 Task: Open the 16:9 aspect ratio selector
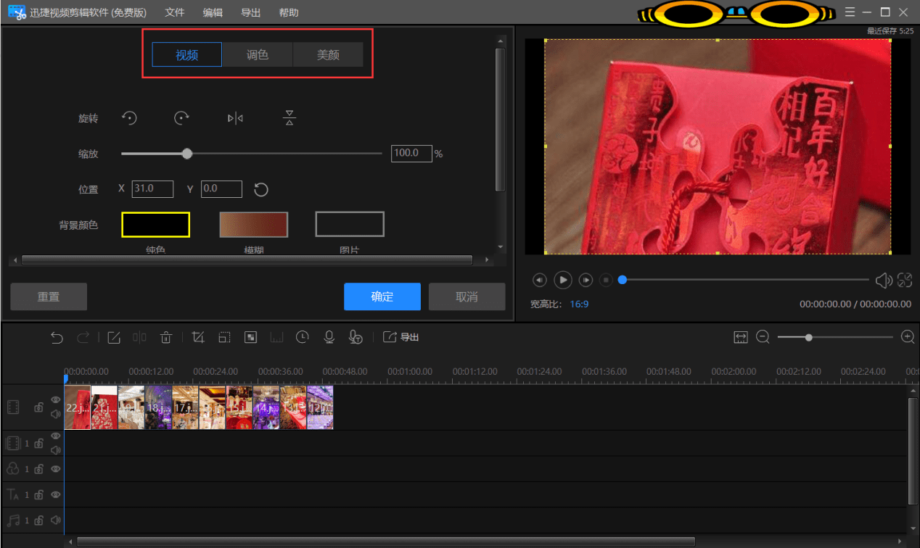click(579, 304)
